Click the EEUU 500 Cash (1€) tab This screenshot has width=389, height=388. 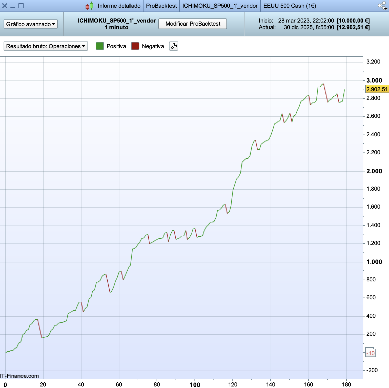[x=290, y=6]
